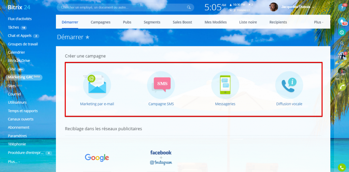Open Procédure d'entreprise in the sidebar
The width and height of the screenshot is (349, 172).
point(26,153)
